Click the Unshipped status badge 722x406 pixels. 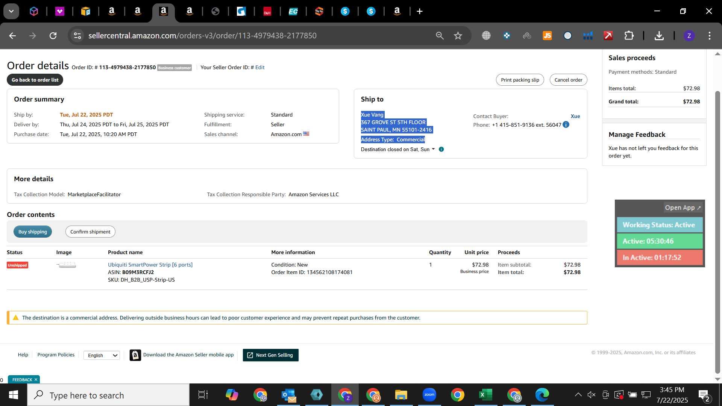pyautogui.click(x=17, y=265)
